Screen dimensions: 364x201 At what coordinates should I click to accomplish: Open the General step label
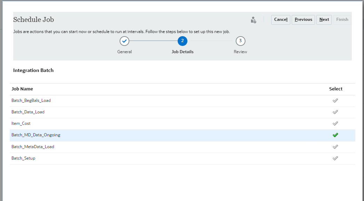tap(124, 52)
